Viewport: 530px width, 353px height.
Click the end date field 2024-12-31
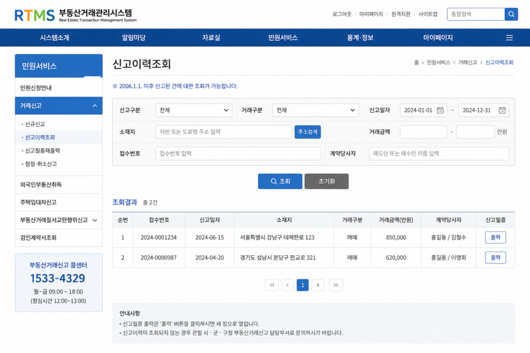coord(483,111)
